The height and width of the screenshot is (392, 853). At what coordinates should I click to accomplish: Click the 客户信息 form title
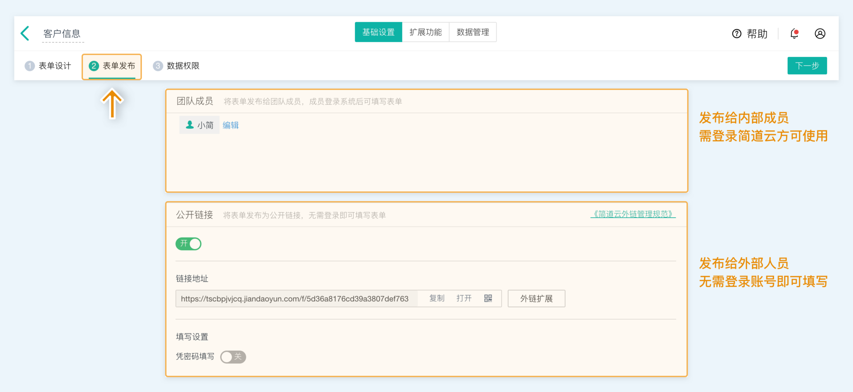coord(62,34)
